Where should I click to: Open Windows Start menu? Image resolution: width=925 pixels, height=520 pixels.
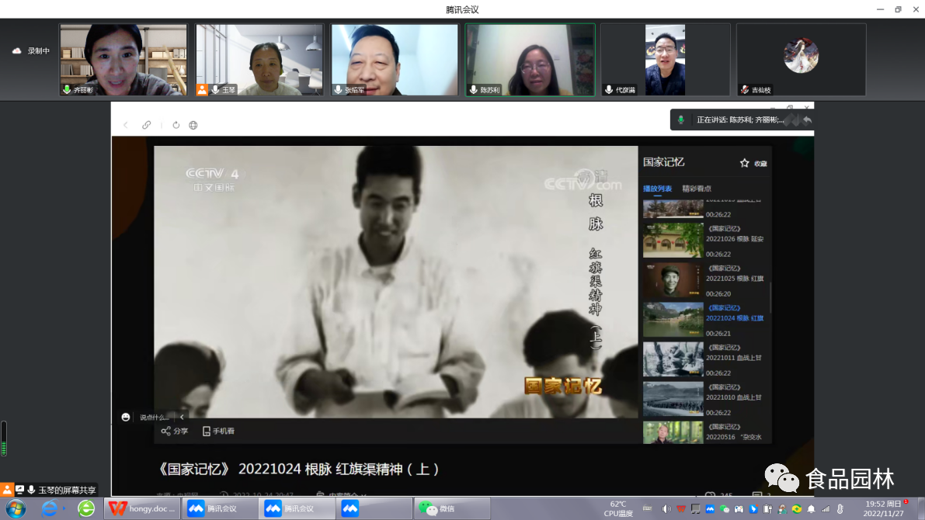click(x=16, y=508)
